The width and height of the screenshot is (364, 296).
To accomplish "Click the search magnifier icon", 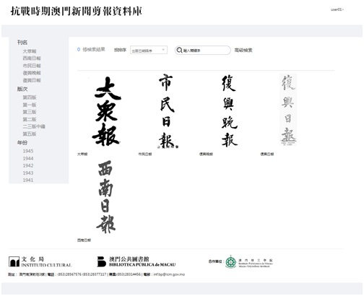I will click(x=179, y=50).
